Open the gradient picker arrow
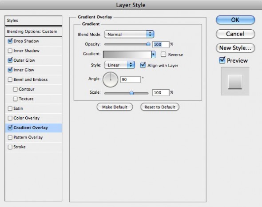 [153, 55]
